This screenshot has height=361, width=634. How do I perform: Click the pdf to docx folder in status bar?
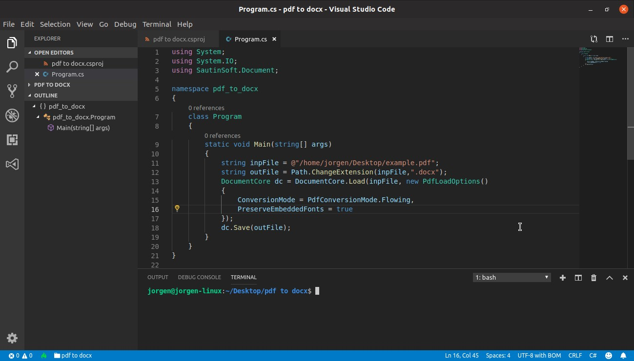click(73, 356)
